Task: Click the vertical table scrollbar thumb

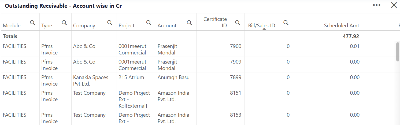Action: 398,52
